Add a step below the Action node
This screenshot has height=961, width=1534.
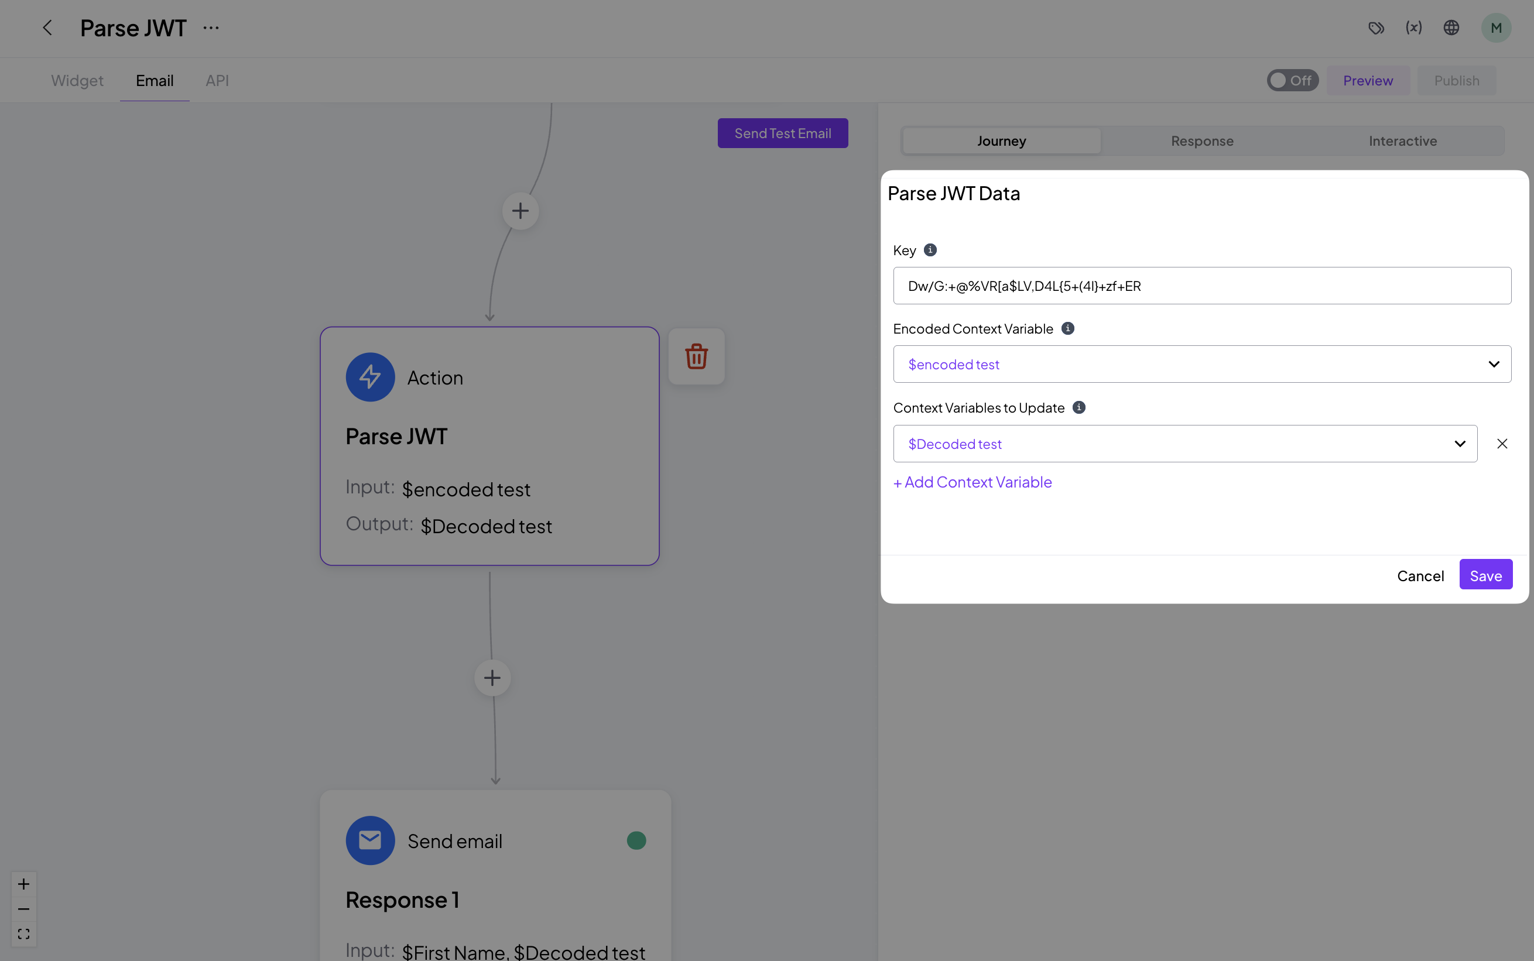pos(492,678)
